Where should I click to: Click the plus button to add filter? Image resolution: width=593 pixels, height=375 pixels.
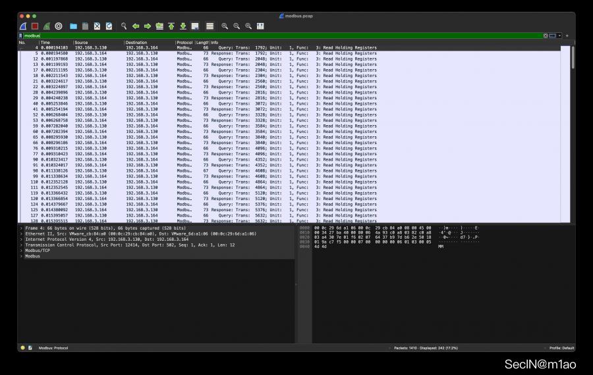point(567,36)
